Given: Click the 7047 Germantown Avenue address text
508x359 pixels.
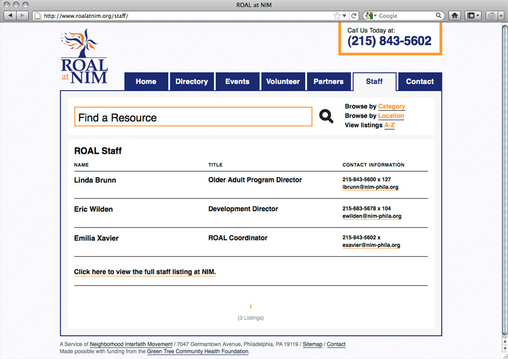Looking at the screenshot, I should [237, 345].
